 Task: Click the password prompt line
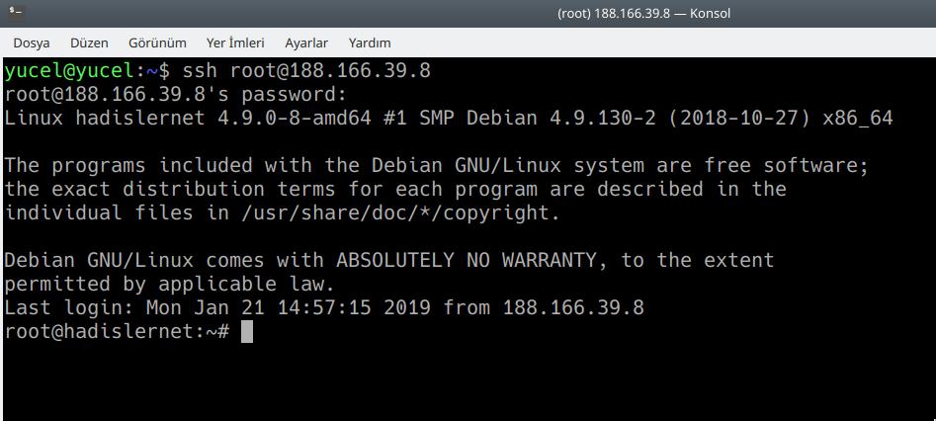coord(176,95)
